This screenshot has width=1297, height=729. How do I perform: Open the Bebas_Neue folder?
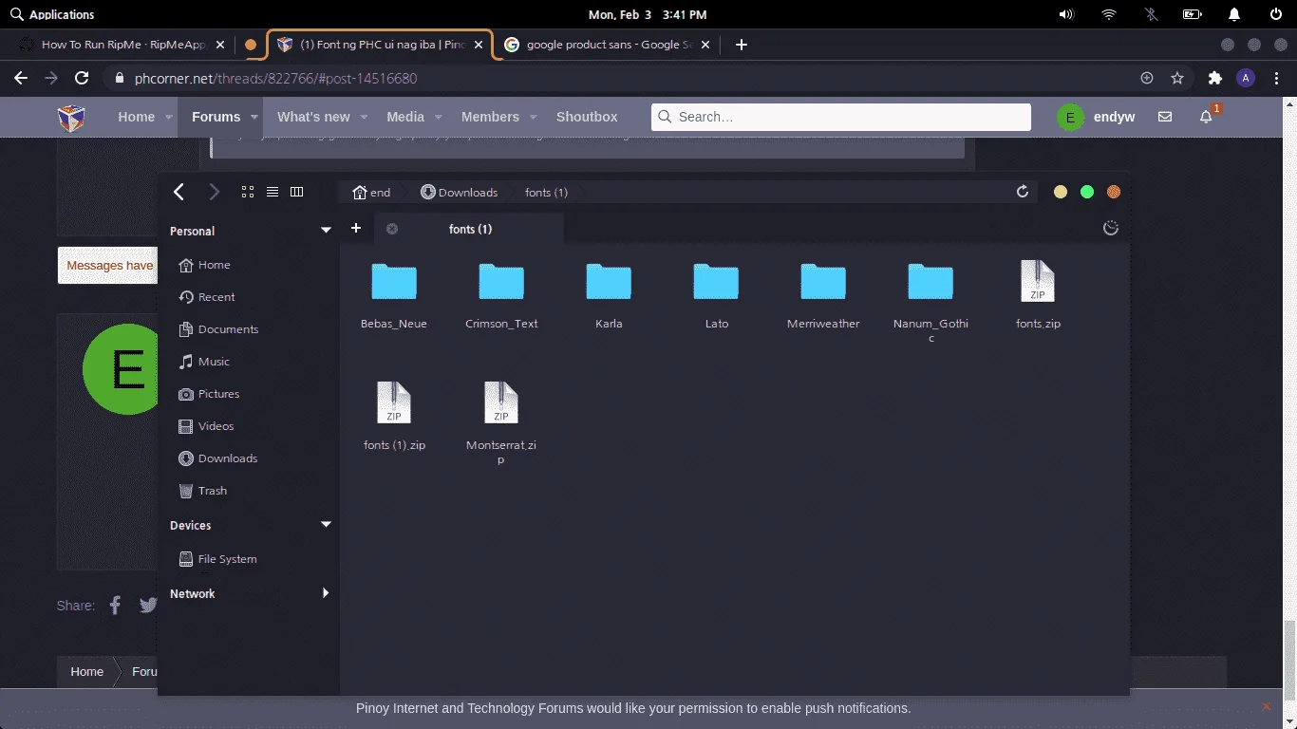point(394,296)
